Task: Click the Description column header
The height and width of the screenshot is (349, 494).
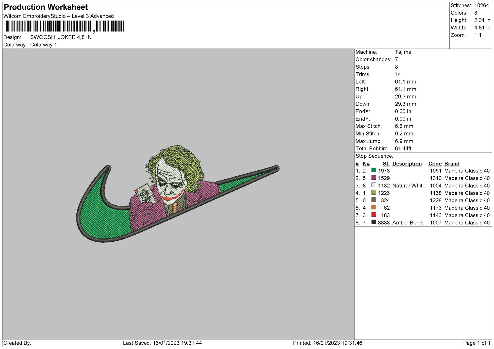Action: [x=407, y=164]
